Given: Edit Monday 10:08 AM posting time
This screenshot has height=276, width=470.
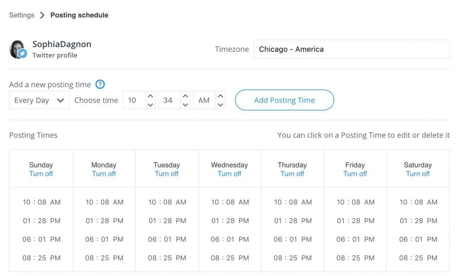Looking at the screenshot, I should click(x=104, y=202).
